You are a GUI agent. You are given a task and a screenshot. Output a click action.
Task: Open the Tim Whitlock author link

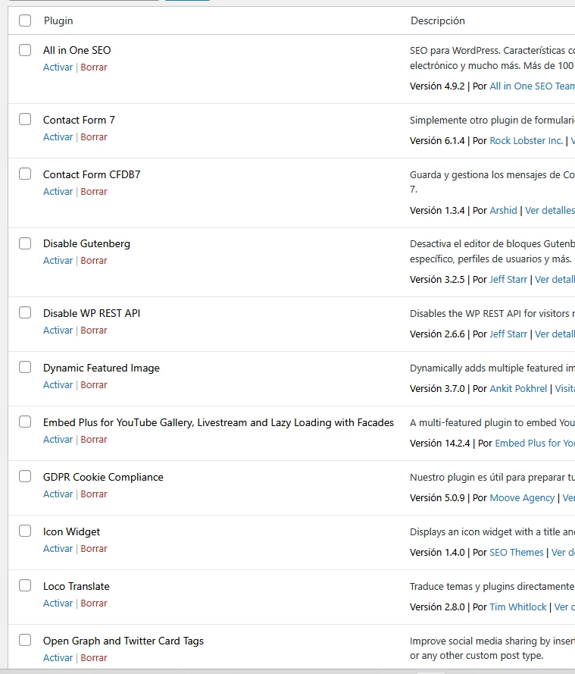[518, 607]
